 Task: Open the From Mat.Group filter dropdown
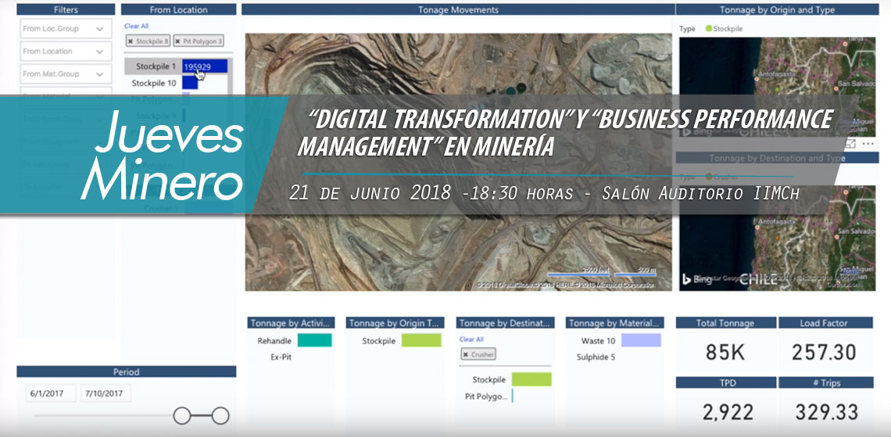[x=66, y=73]
